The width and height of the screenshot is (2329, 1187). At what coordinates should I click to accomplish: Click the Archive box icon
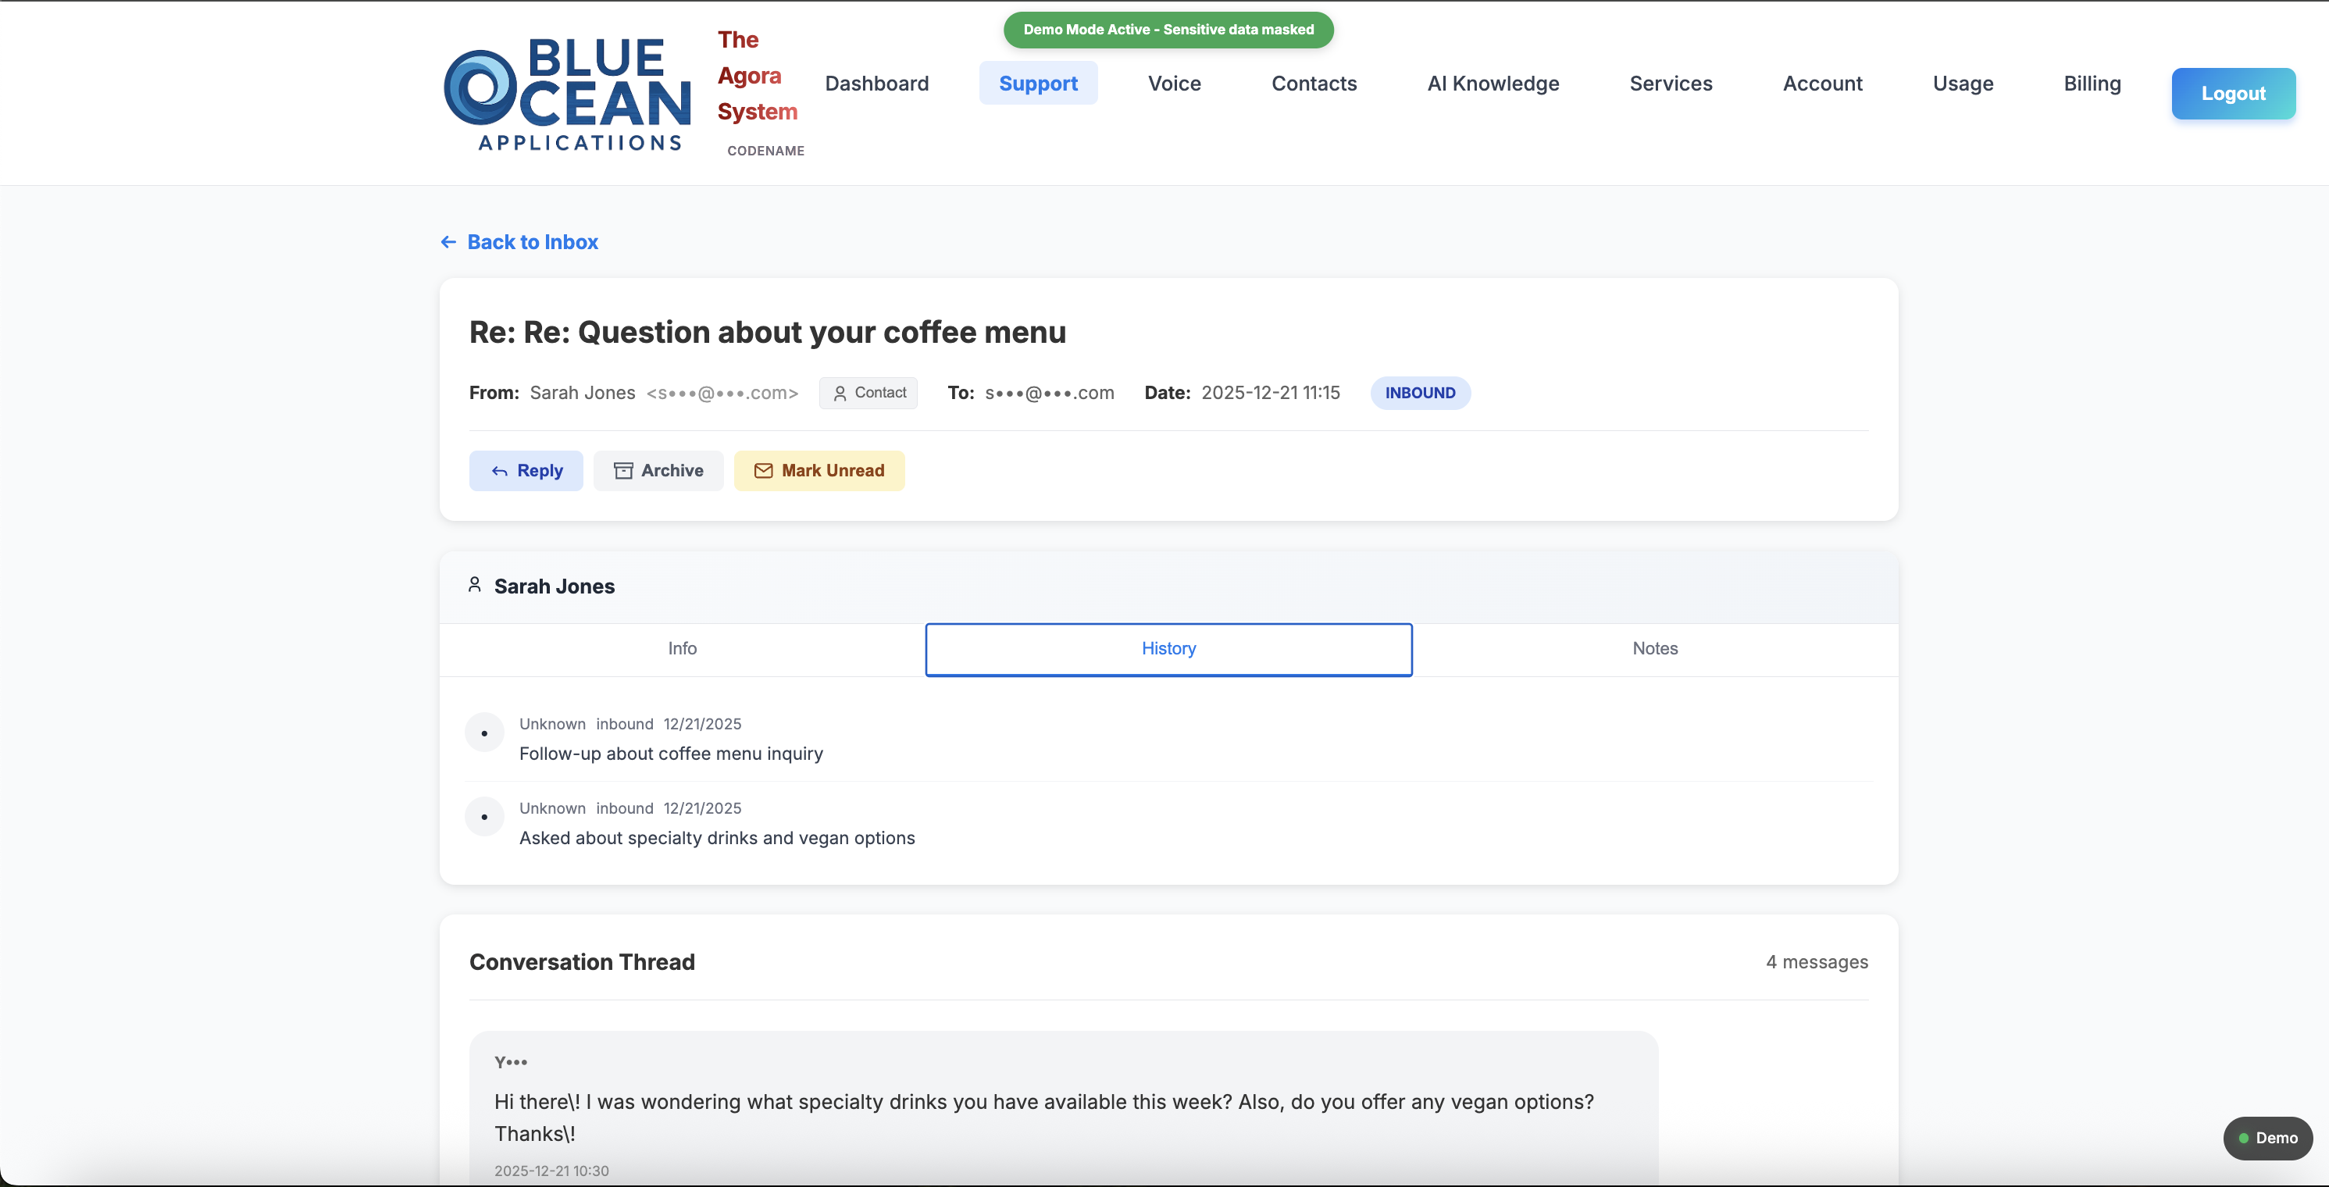point(623,471)
